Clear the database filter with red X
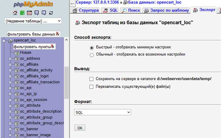This screenshot has width=221, height=138. (57, 34)
